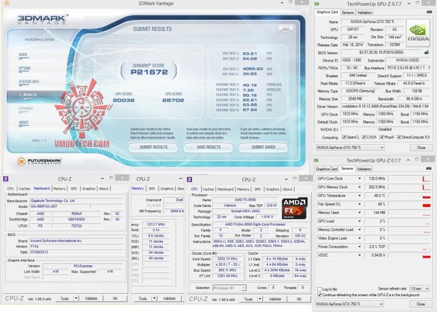Click the CPU-Z Mainboard window title icon
437x312 pixels.
(x=5, y=179)
